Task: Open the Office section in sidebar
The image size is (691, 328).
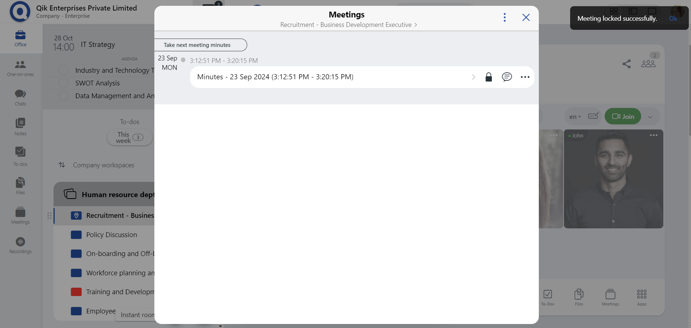Action: pyautogui.click(x=20, y=38)
